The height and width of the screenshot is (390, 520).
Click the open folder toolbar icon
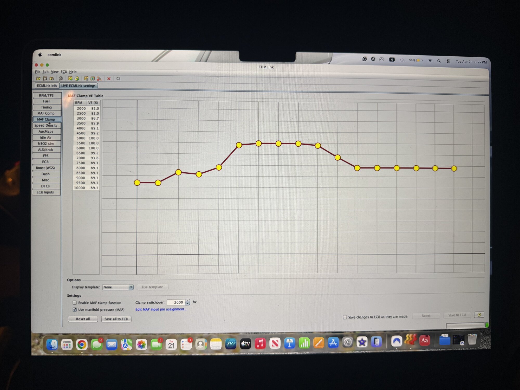[x=38, y=78]
